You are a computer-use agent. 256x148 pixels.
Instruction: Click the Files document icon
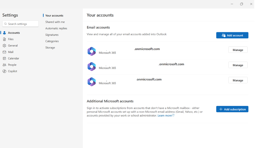4,39
